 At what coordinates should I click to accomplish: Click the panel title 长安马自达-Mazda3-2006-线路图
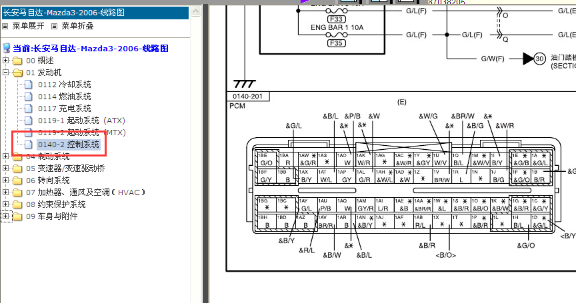(x=64, y=13)
